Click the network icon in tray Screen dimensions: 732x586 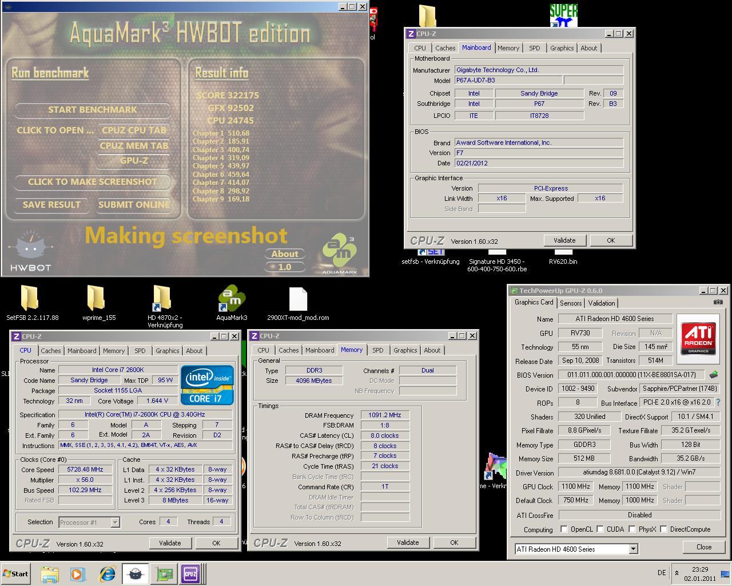coord(724,574)
